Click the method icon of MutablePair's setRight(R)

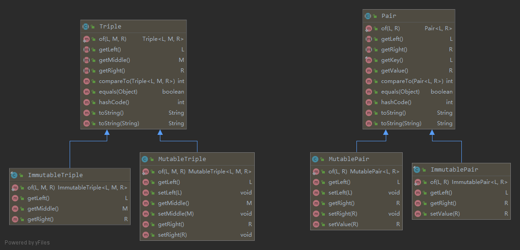(x=316, y=214)
